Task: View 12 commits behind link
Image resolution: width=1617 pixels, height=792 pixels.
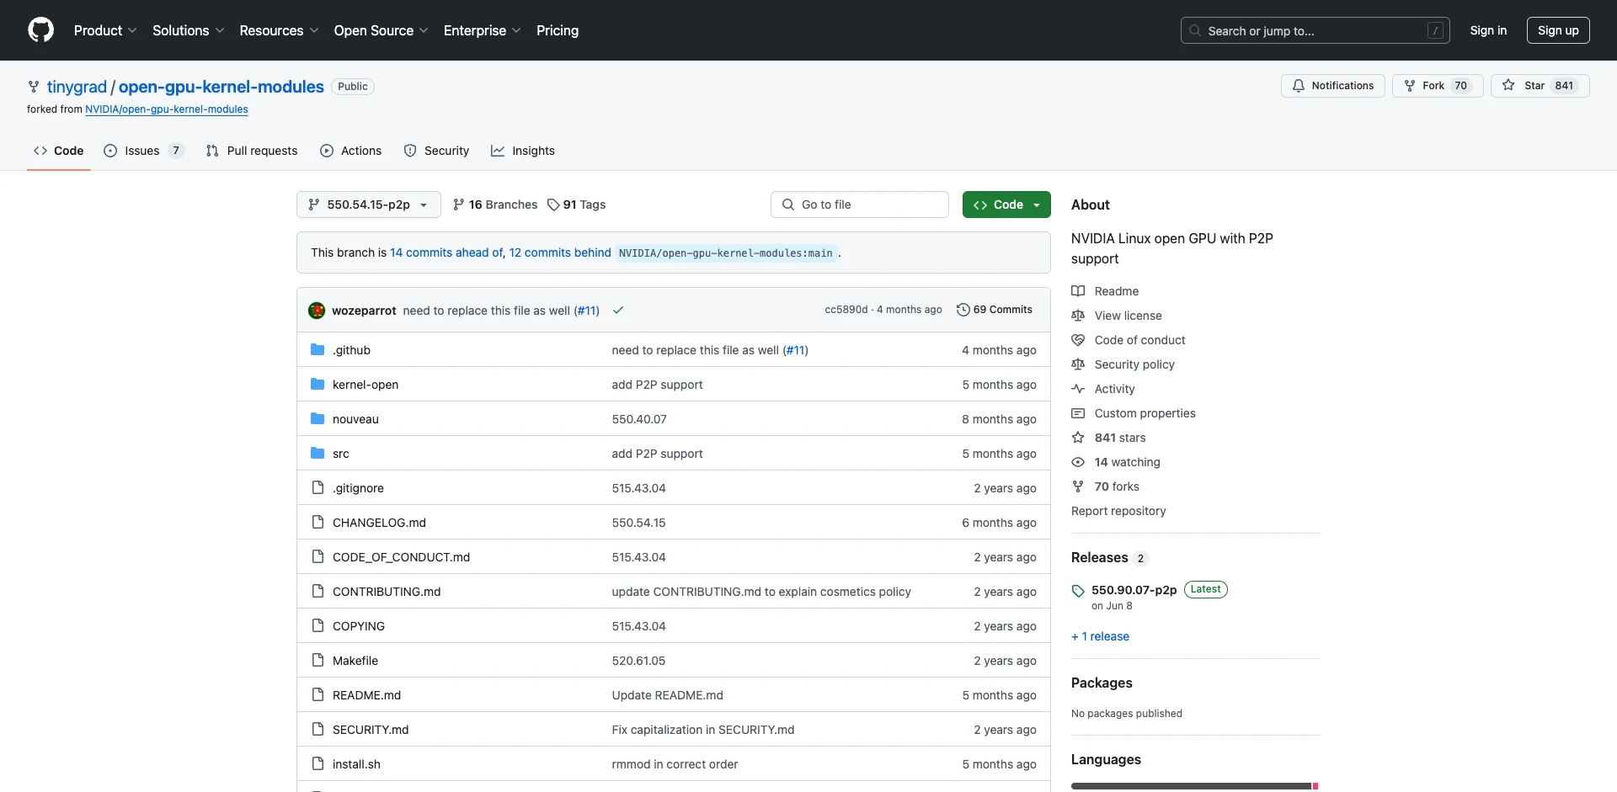Action: coord(560,252)
